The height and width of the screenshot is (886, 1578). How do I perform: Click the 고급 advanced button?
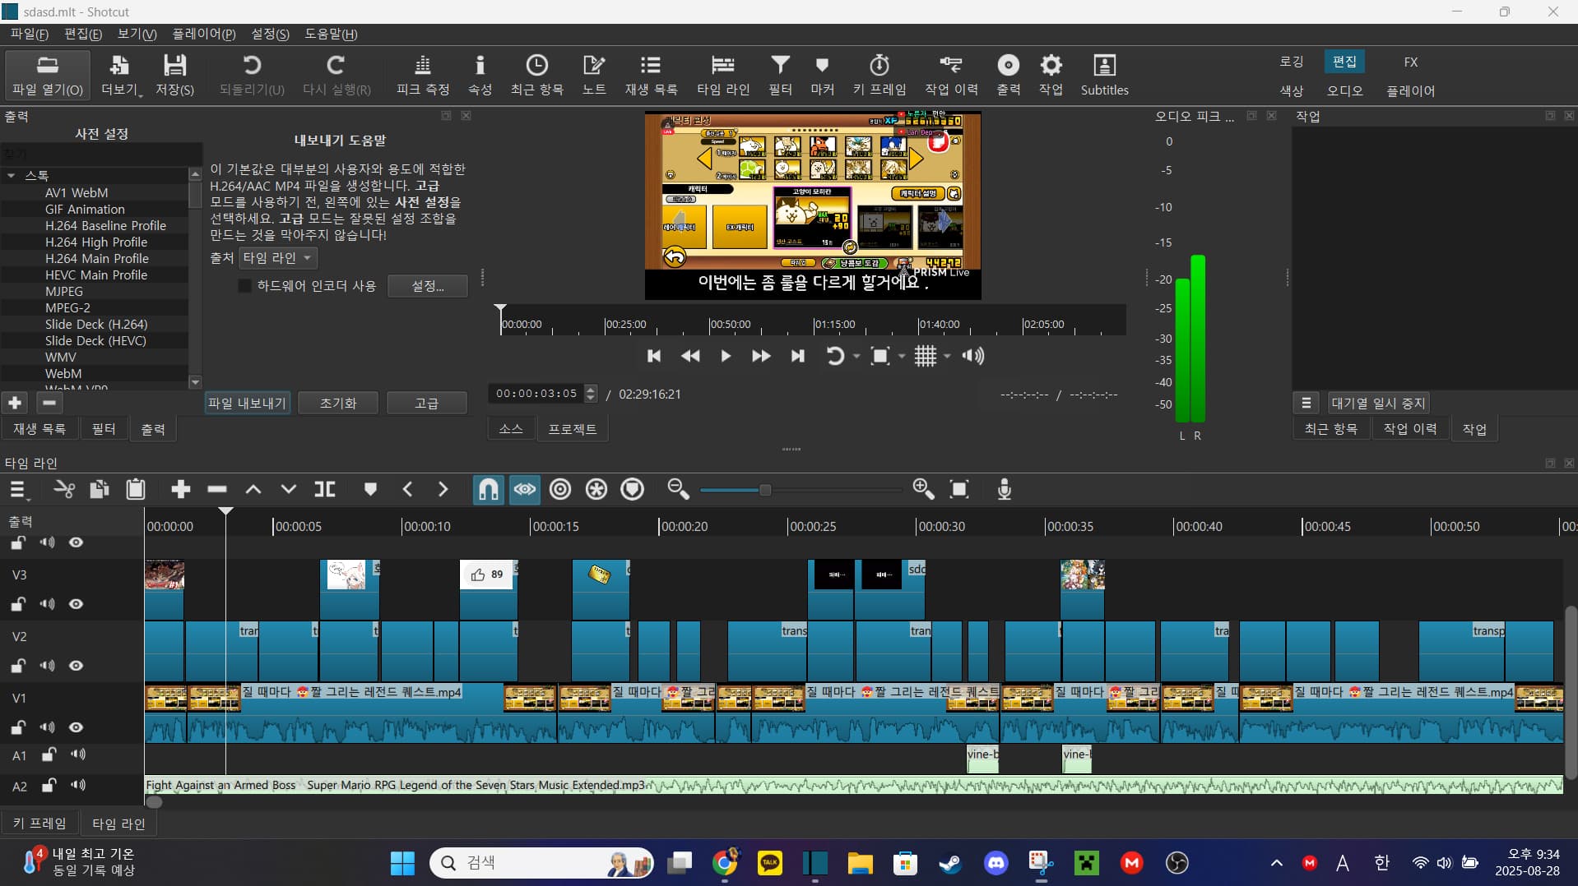pyautogui.click(x=426, y=404)
